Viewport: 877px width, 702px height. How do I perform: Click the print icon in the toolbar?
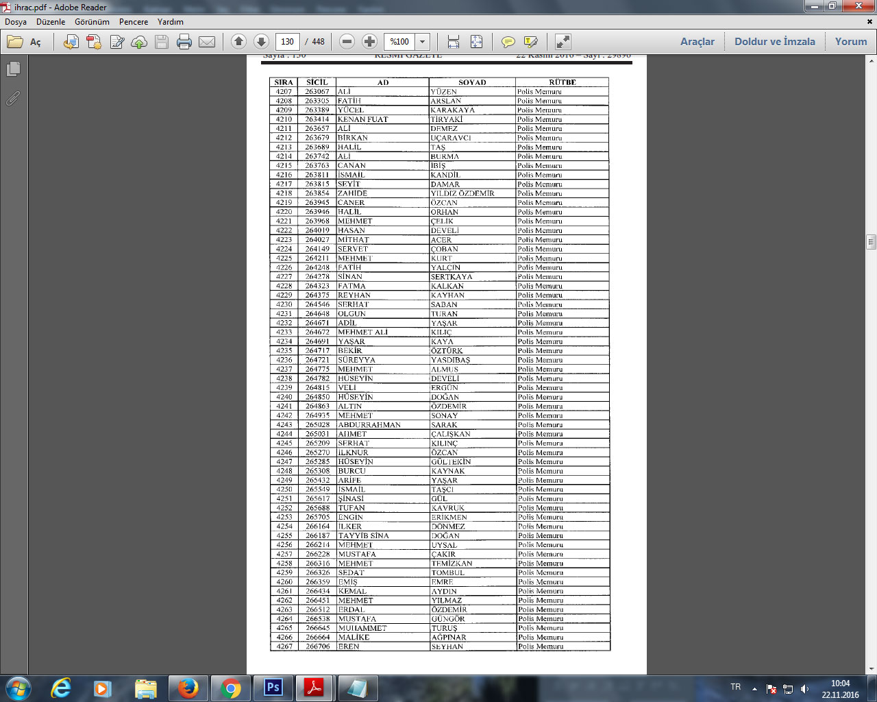pyautogui.click(x=184, y=42)
